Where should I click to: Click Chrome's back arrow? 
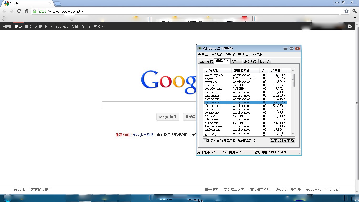4,11
